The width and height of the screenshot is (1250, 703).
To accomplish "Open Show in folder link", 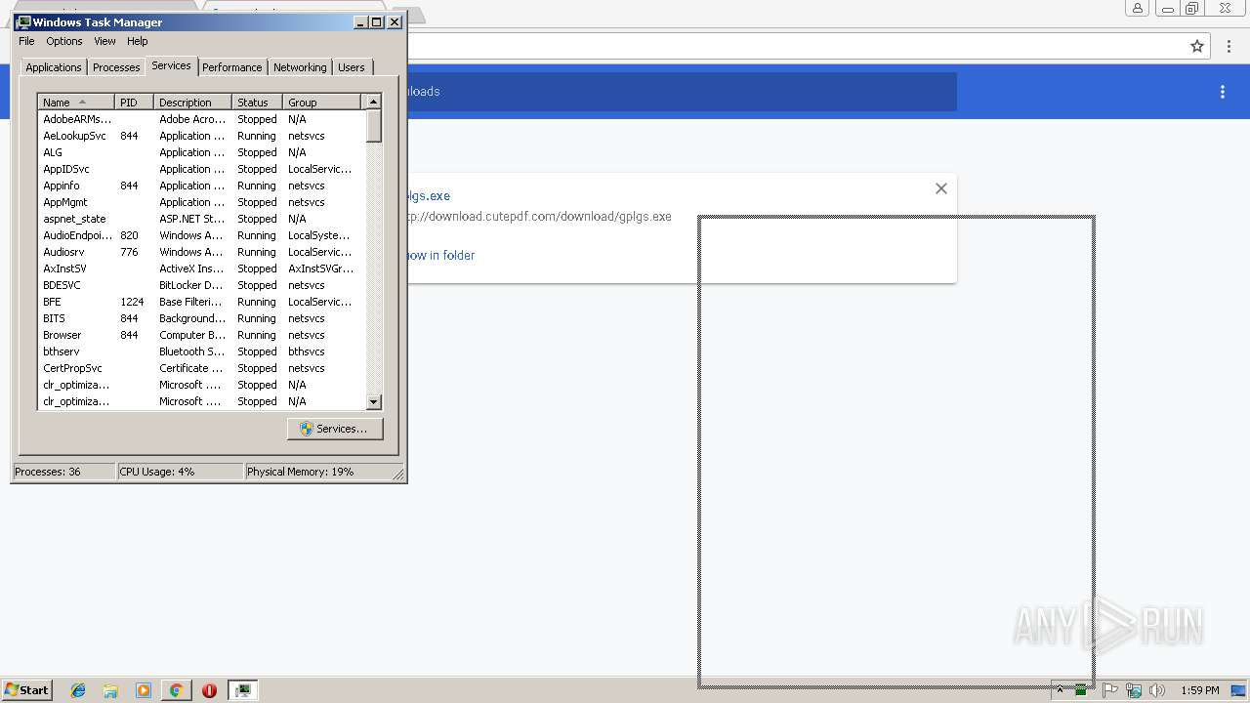I will pyautogui.click(x=441, y=255).
